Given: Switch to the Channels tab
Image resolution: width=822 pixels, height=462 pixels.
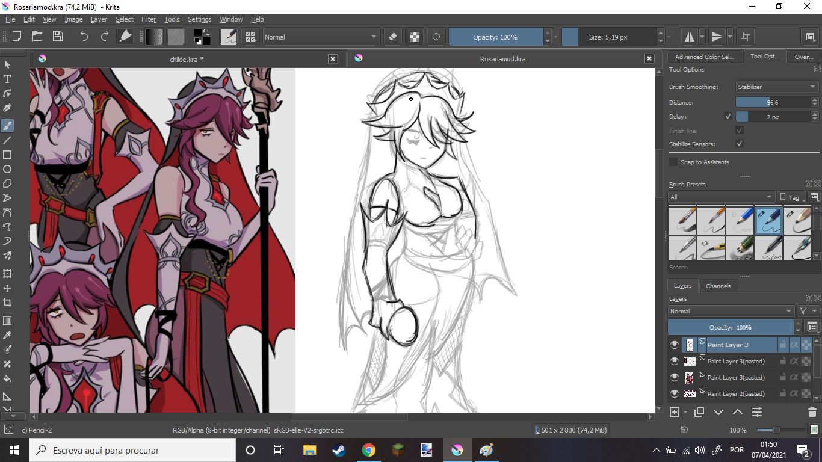Looking at the screenshot, I should [x=718, y=286].
